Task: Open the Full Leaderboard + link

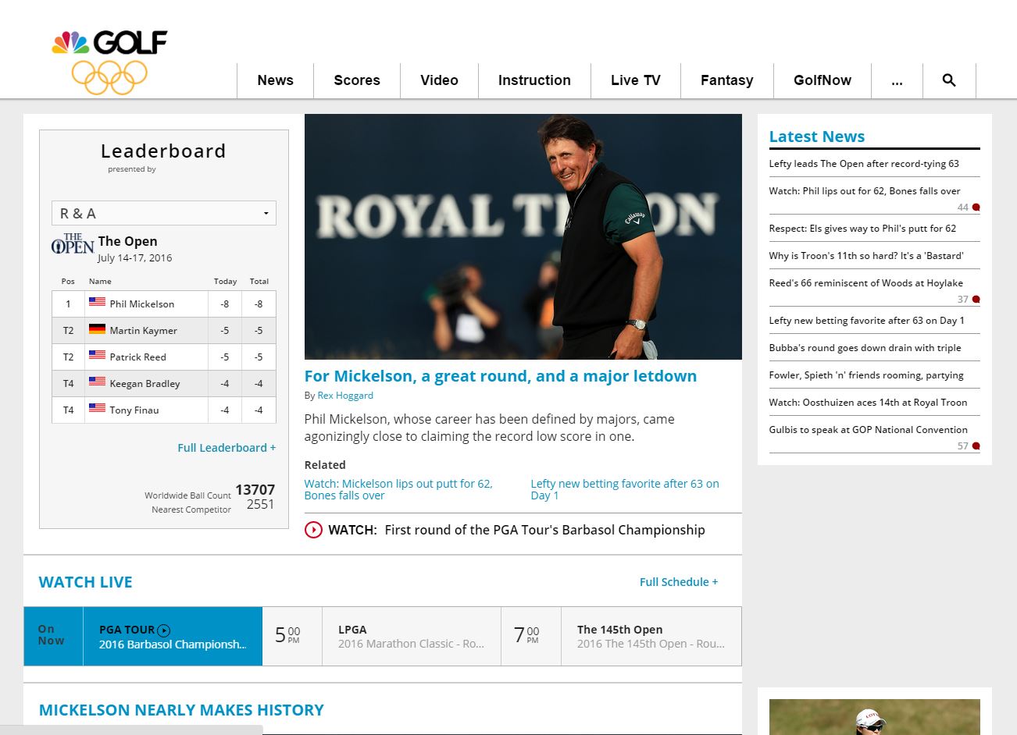Action: pos(227,448)
